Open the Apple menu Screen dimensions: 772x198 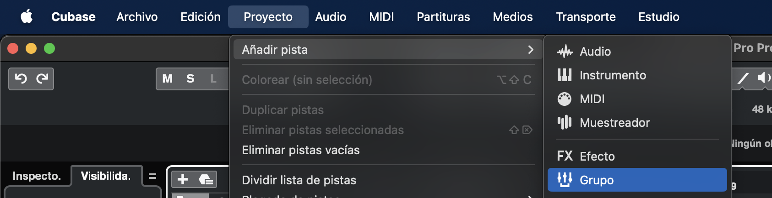[x=27, y=17]
